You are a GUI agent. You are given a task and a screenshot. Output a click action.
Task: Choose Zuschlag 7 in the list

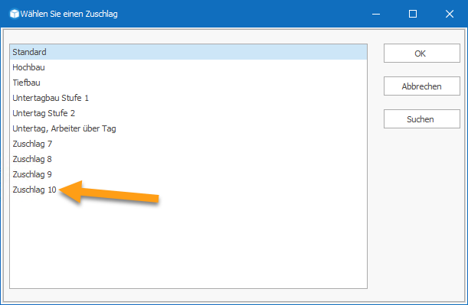click(188, 144)
